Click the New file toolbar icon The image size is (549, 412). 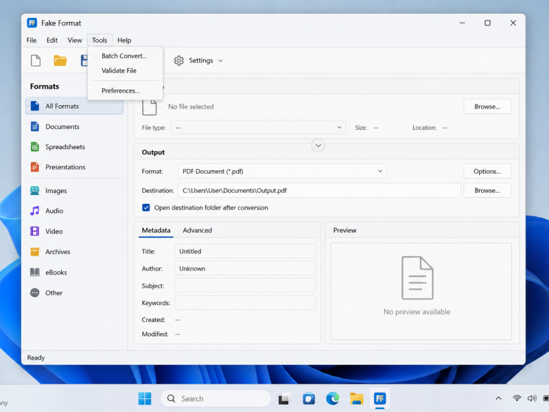(x=36, y=60)
